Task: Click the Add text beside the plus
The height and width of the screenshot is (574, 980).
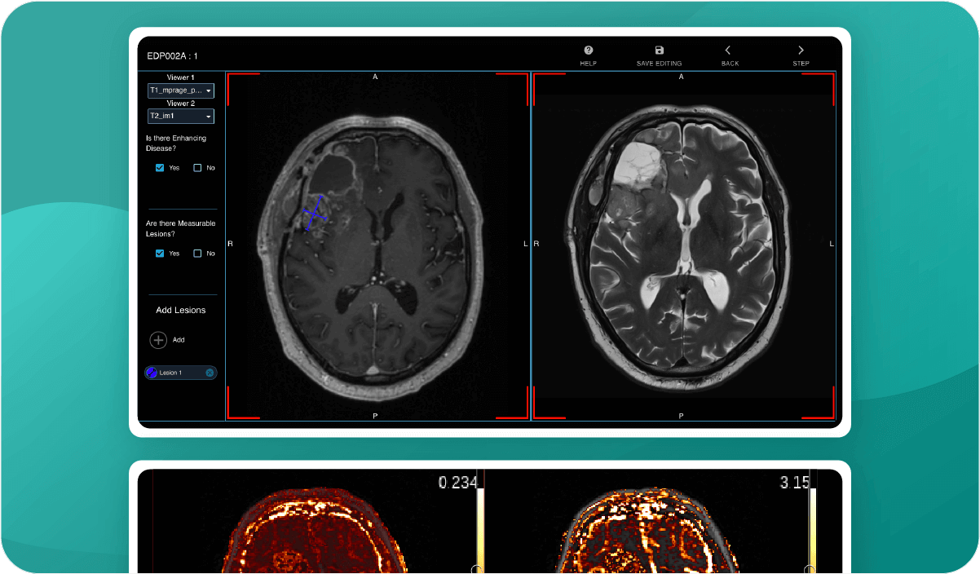Action: point(179,340)
